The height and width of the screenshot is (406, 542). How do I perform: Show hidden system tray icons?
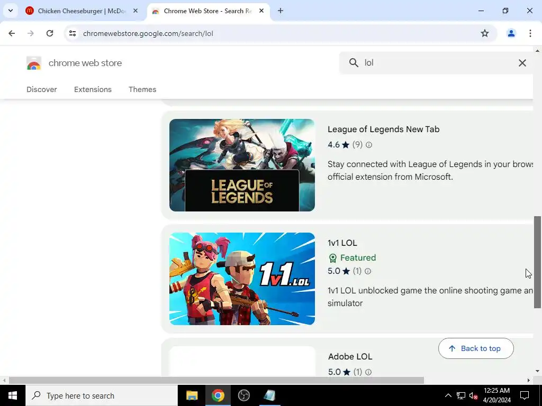click(448, 395)
